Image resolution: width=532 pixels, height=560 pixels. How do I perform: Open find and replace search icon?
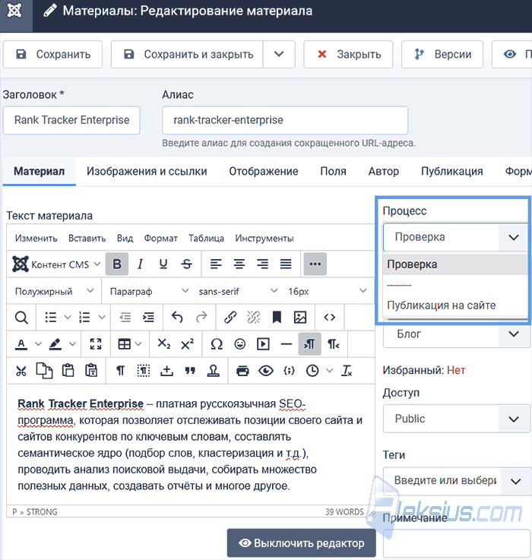click(21, 317)
